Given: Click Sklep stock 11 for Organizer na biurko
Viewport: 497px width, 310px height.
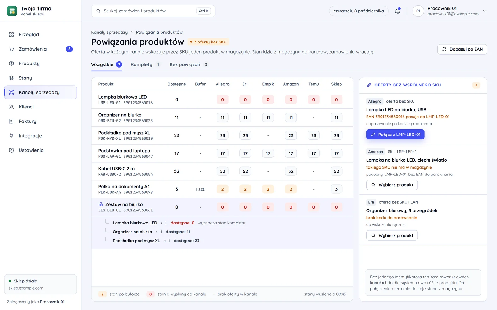Looking at the screenshot, I should (x=336, y=117).
